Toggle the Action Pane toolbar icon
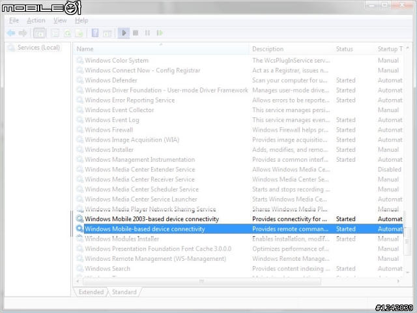The height and width of the screenshot is (313, 417). (x=107, y=33)
